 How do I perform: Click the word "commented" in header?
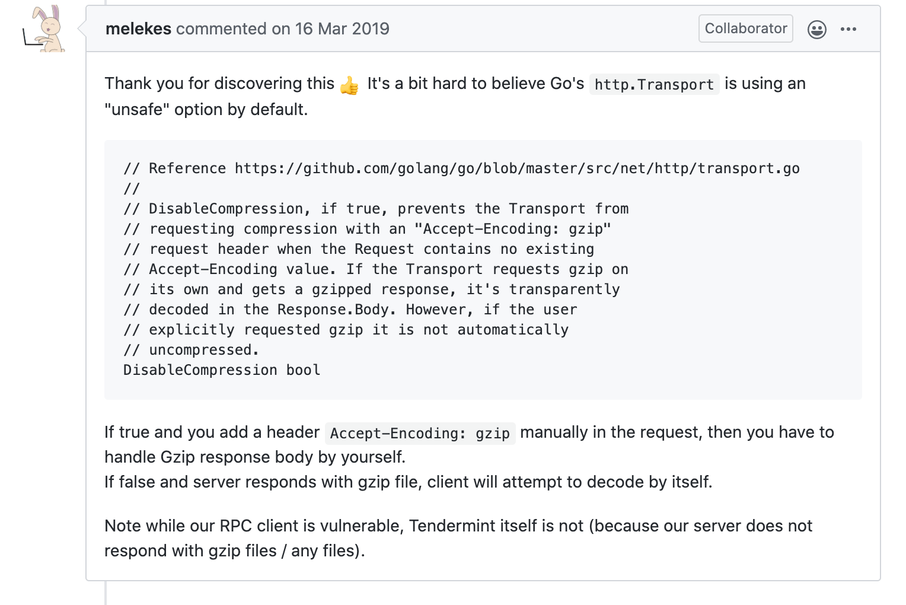[221, 29]
